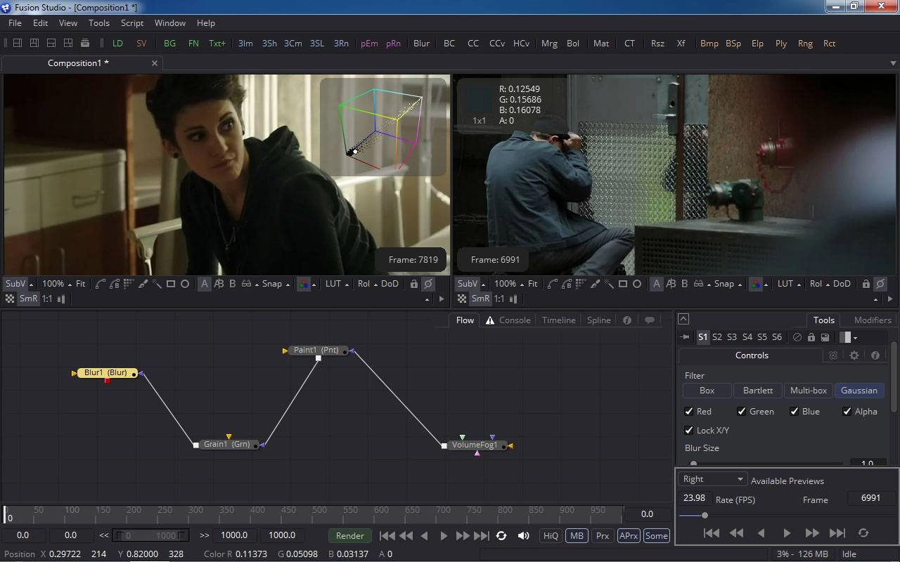
Task: Select the rectangle mask icon in right viewer
Action: pos(622,284)
